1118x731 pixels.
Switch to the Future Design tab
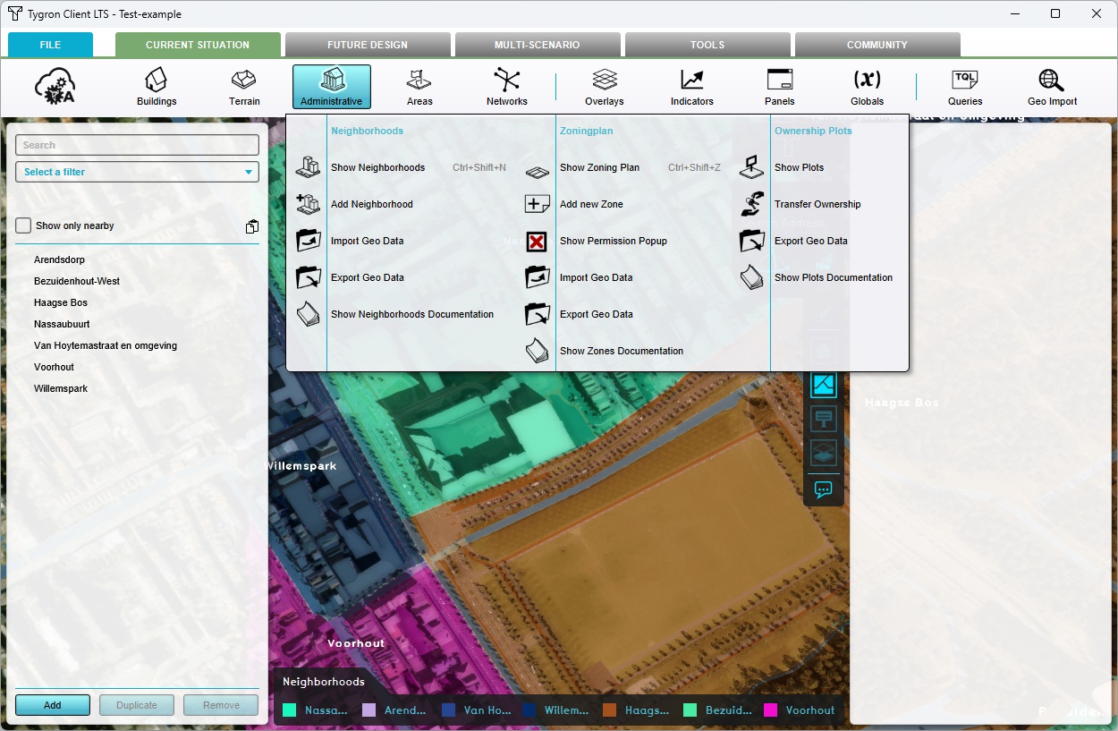pyautogui.click(x=367, y=45)
